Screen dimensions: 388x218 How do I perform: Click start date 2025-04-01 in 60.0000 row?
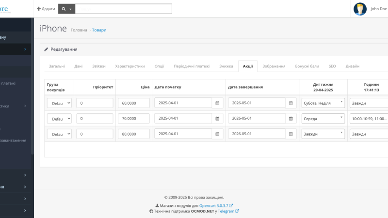click(183, 103)
